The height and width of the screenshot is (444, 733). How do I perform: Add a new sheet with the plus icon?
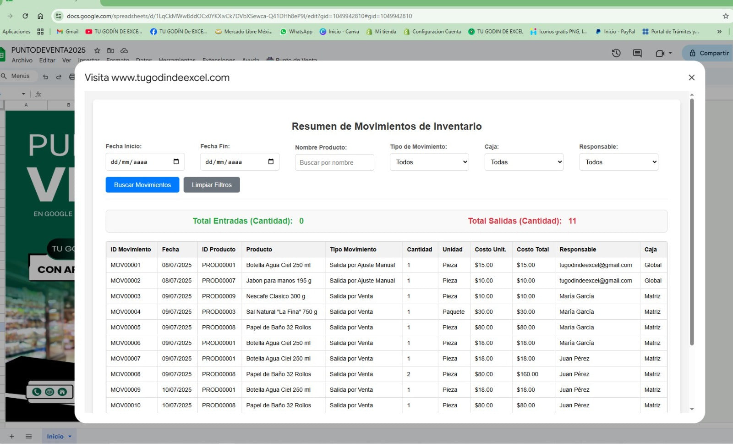pos(12,436)
